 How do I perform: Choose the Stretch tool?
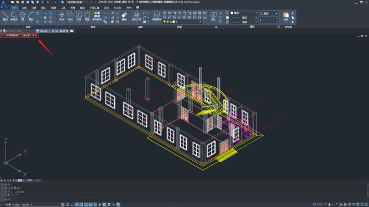pos(78,16)
